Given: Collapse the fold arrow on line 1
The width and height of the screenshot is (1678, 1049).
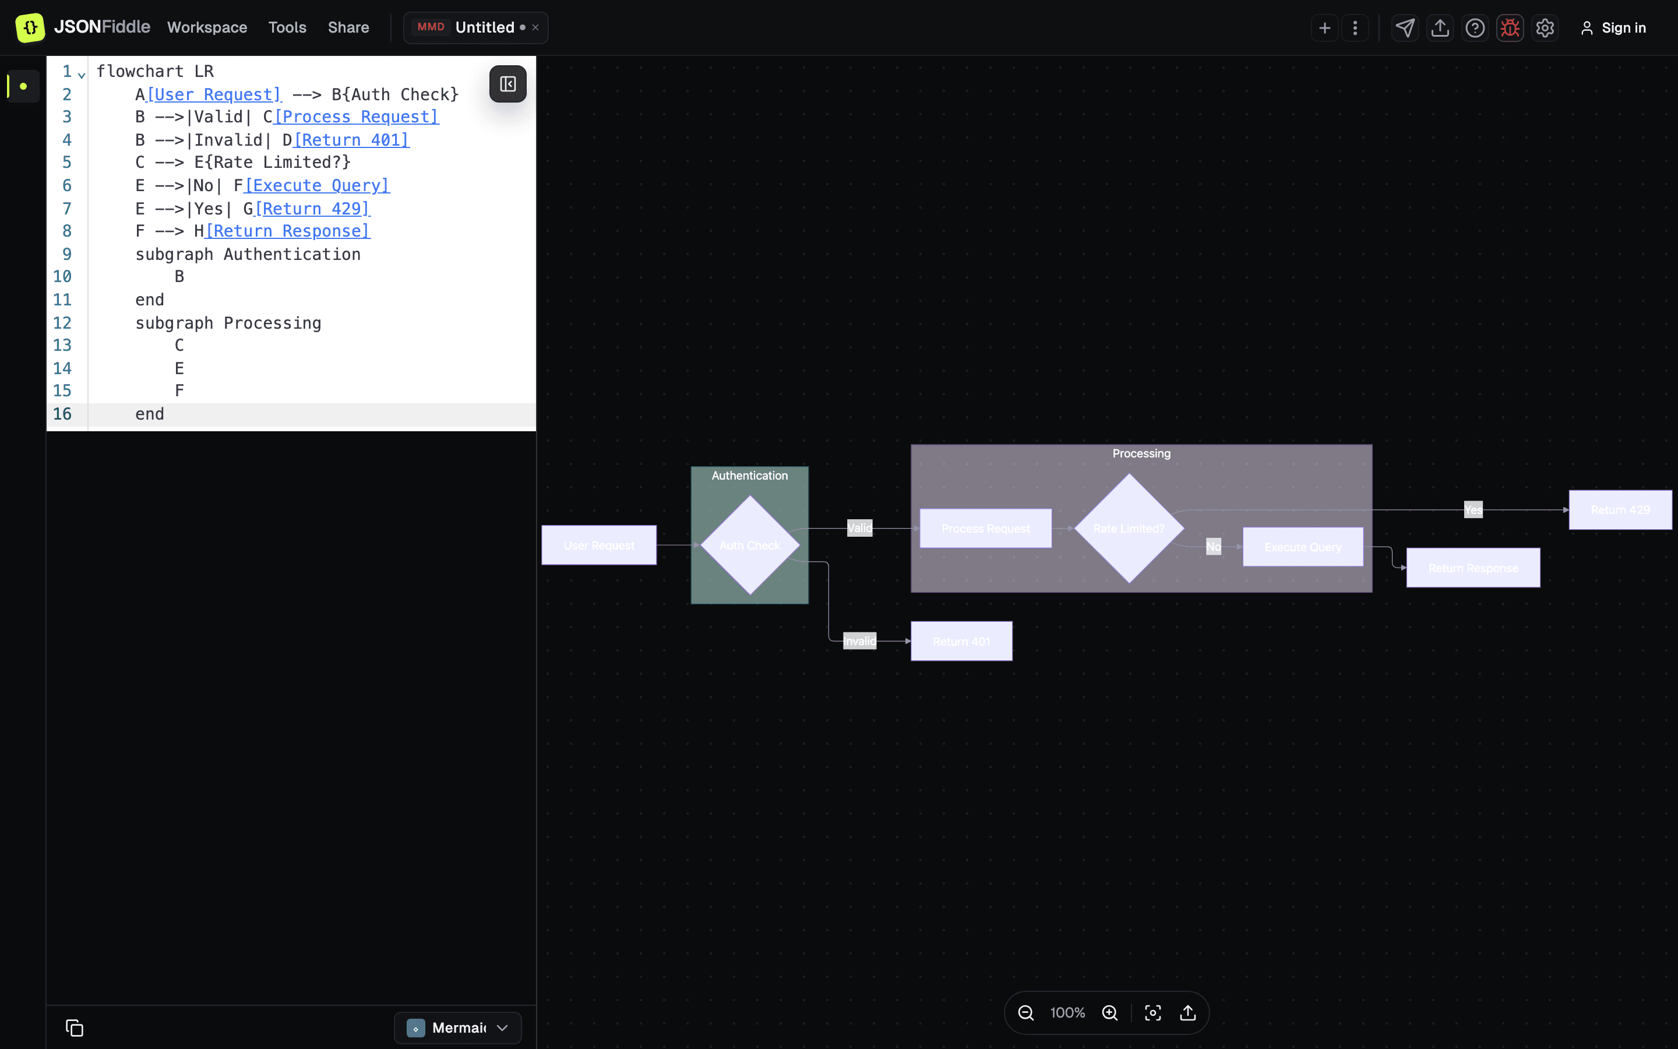Looking at the screenshot, I should click(x=82, y=74).
